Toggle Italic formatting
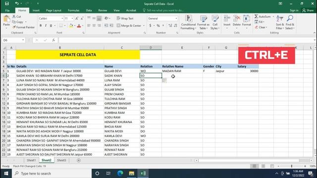This screenshot has height=178, width=317. tap(46, 26)
